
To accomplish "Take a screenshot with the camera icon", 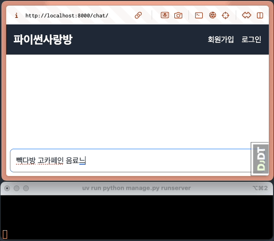I will [x=178, y=16].
